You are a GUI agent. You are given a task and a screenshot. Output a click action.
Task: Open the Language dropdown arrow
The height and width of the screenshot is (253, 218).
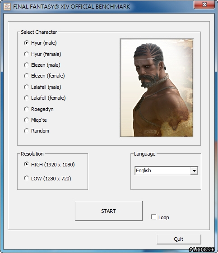[194, 170]
